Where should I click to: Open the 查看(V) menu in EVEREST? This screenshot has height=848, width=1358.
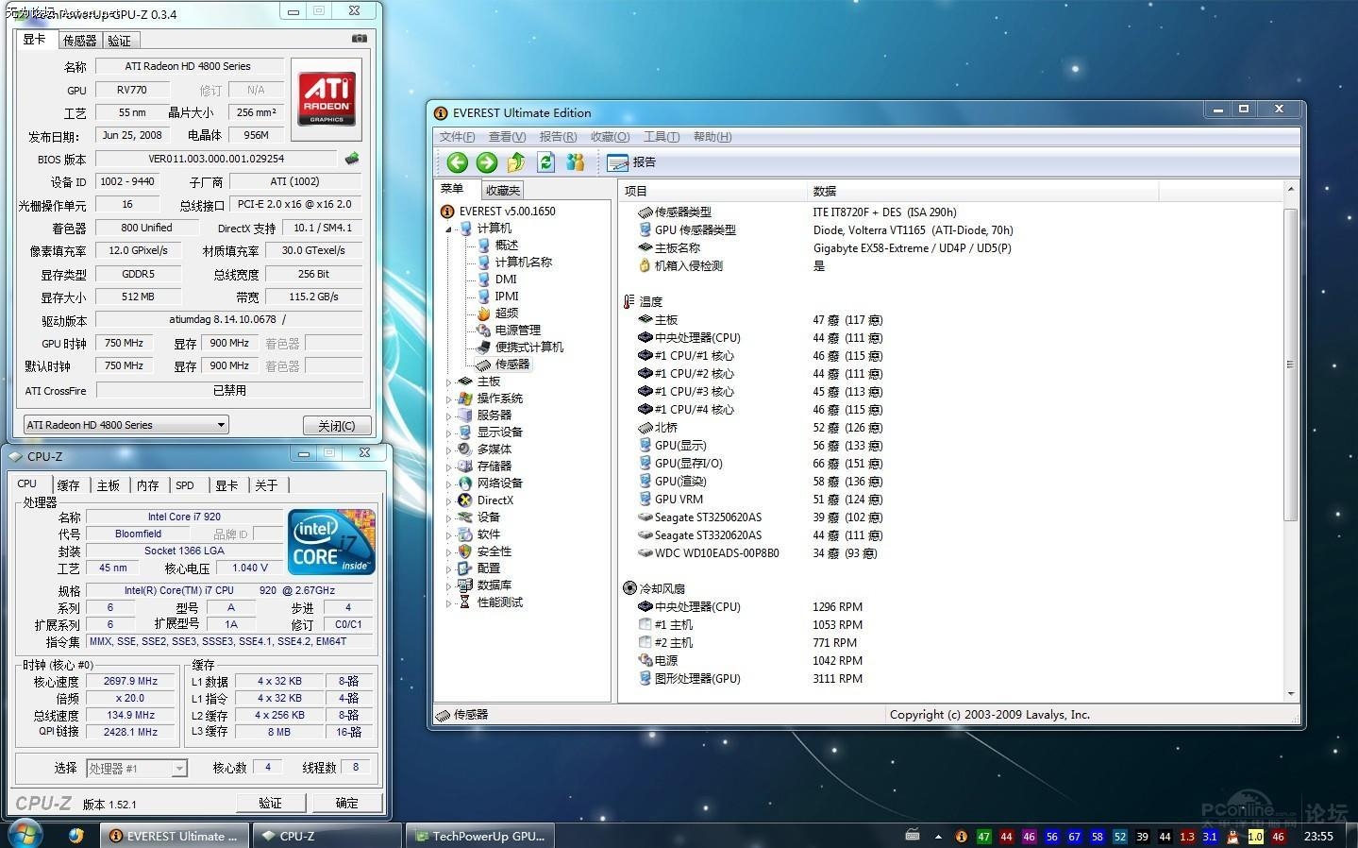point(507,137)
